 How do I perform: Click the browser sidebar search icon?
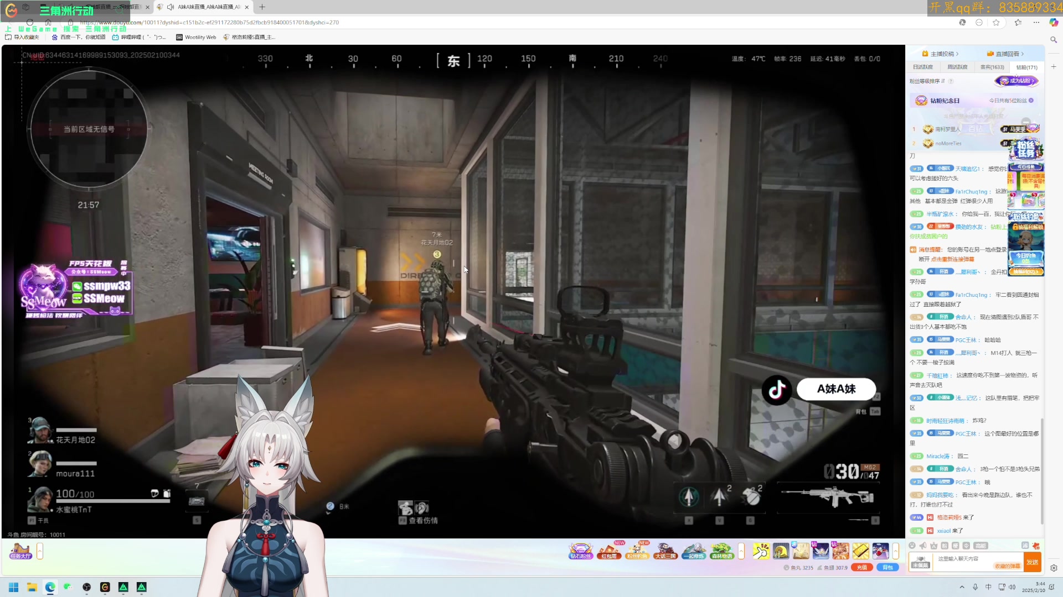pyautogui.click(x=1054, y=40)
